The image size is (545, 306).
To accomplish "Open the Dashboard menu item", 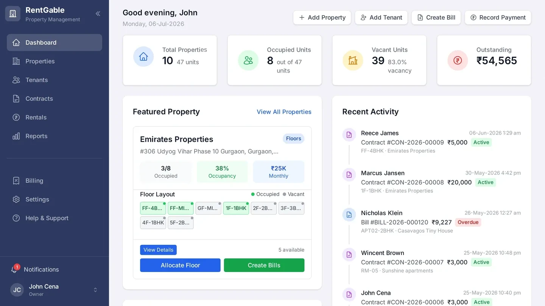I will (54, 42).
